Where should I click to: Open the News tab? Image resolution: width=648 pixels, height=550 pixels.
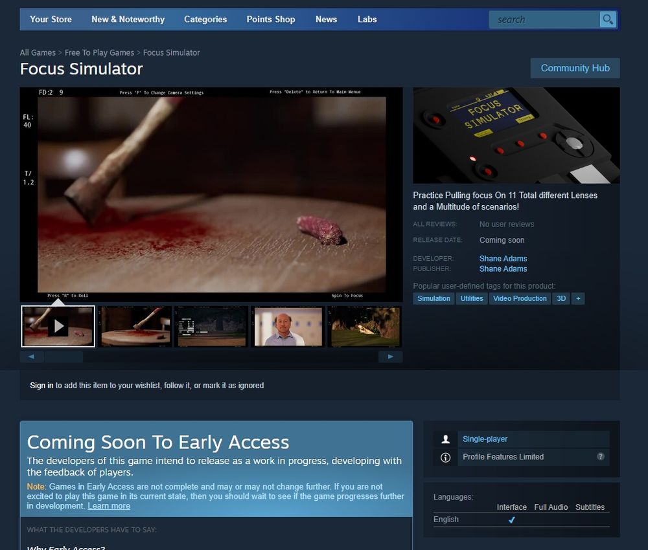[x=327, y=19]
